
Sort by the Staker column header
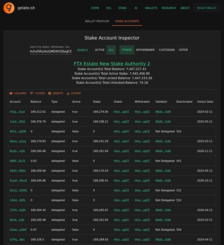[118, 102]
